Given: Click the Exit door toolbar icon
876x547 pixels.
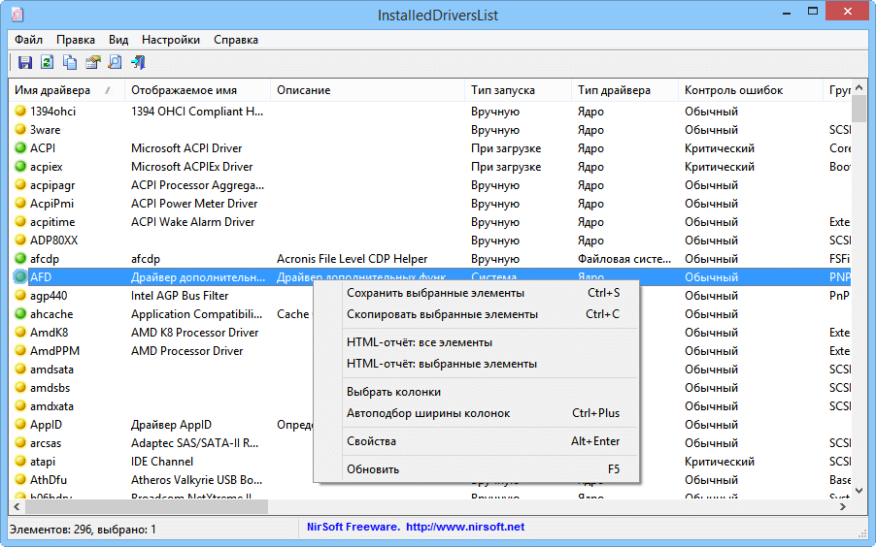Looking at the screenshot, I should 138,63.
